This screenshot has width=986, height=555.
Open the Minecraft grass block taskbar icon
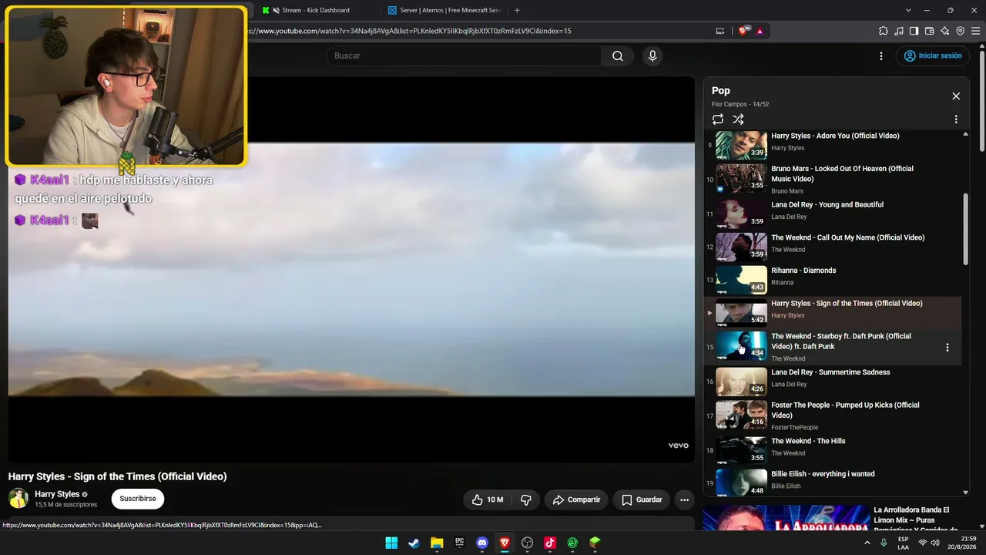(595, 543)
